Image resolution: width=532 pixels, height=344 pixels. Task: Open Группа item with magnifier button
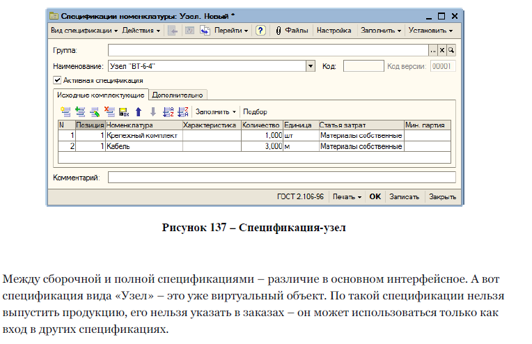click(x=451, y=50)
